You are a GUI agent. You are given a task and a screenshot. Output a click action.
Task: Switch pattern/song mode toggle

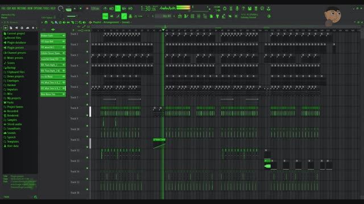coord(68,9)
